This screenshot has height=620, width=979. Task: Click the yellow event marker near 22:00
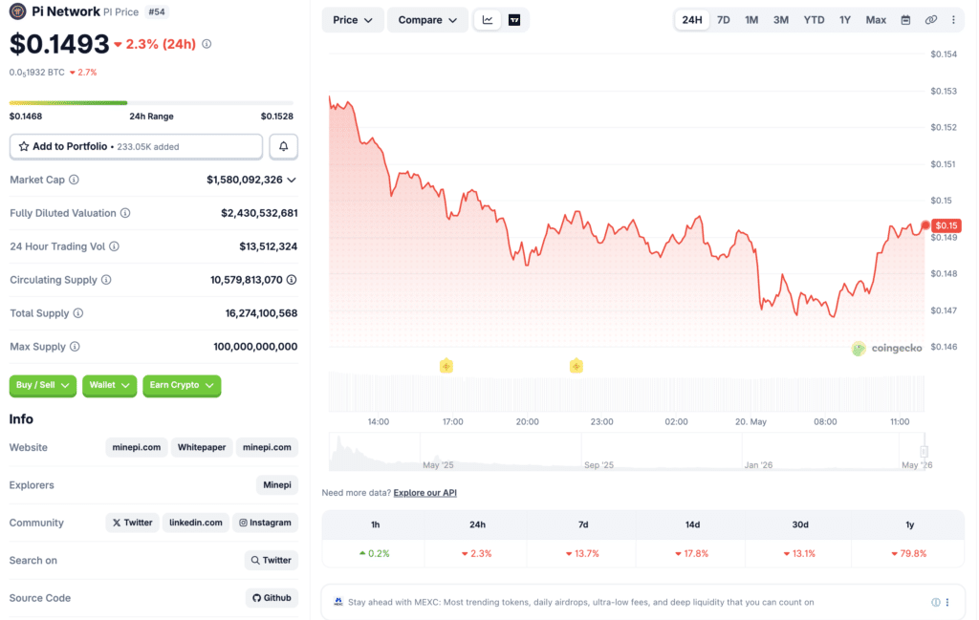577,366
